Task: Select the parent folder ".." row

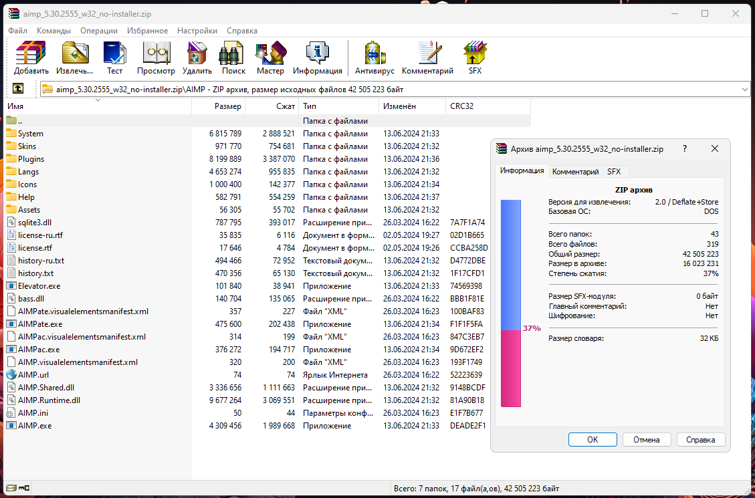Action: point(267,121)
